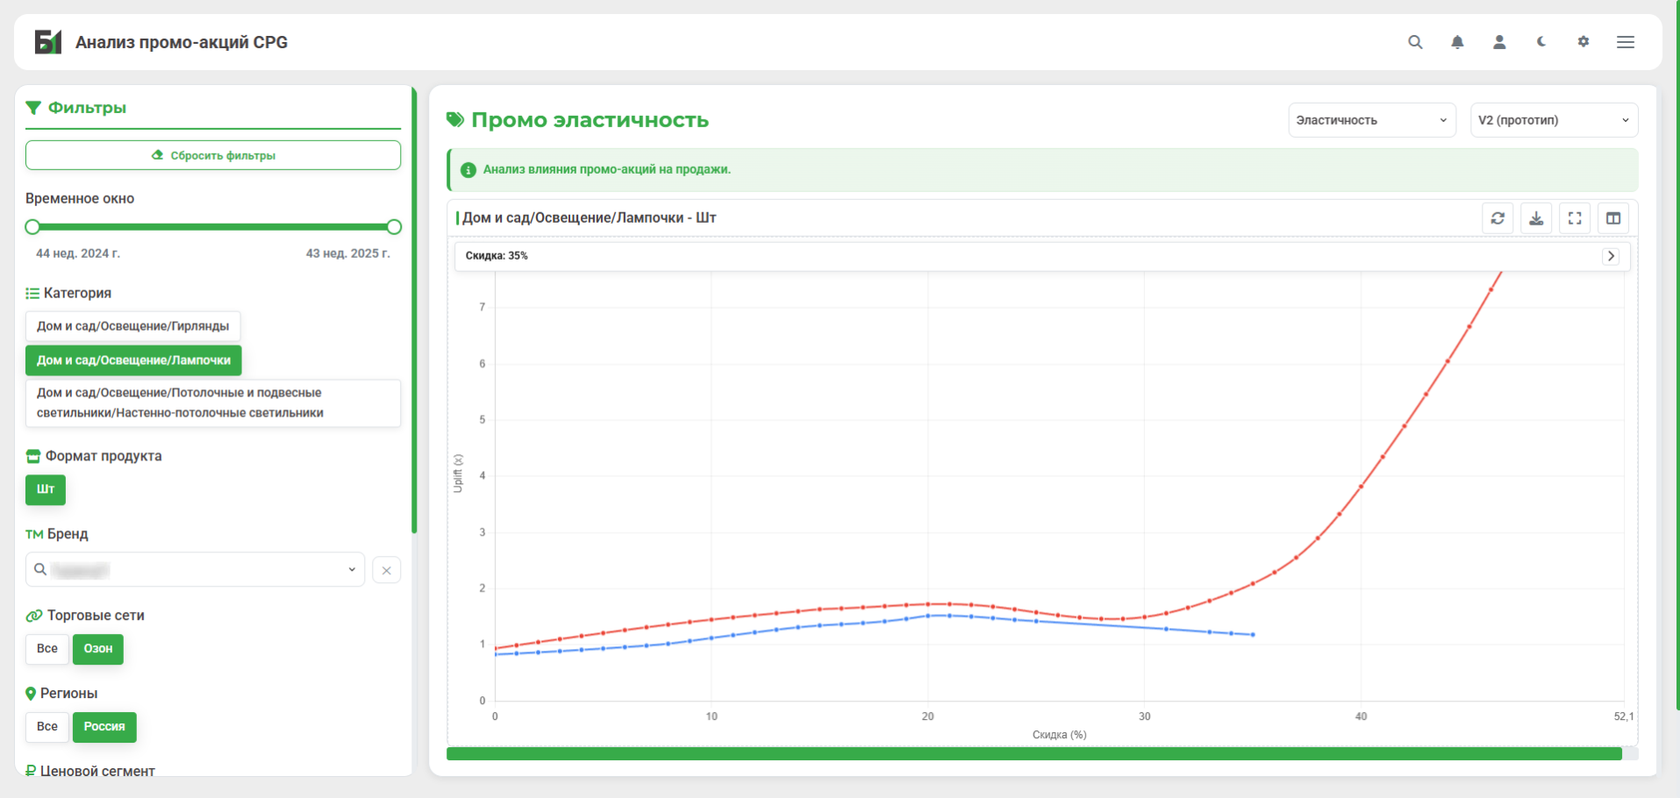Click the search magnifier icon in header

(1415, 42)
